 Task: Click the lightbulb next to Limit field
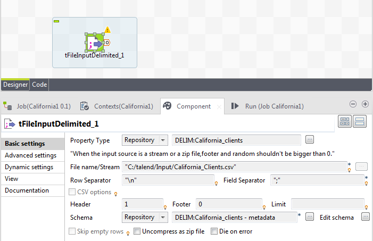pyautogui.click(x=366, y=207)
